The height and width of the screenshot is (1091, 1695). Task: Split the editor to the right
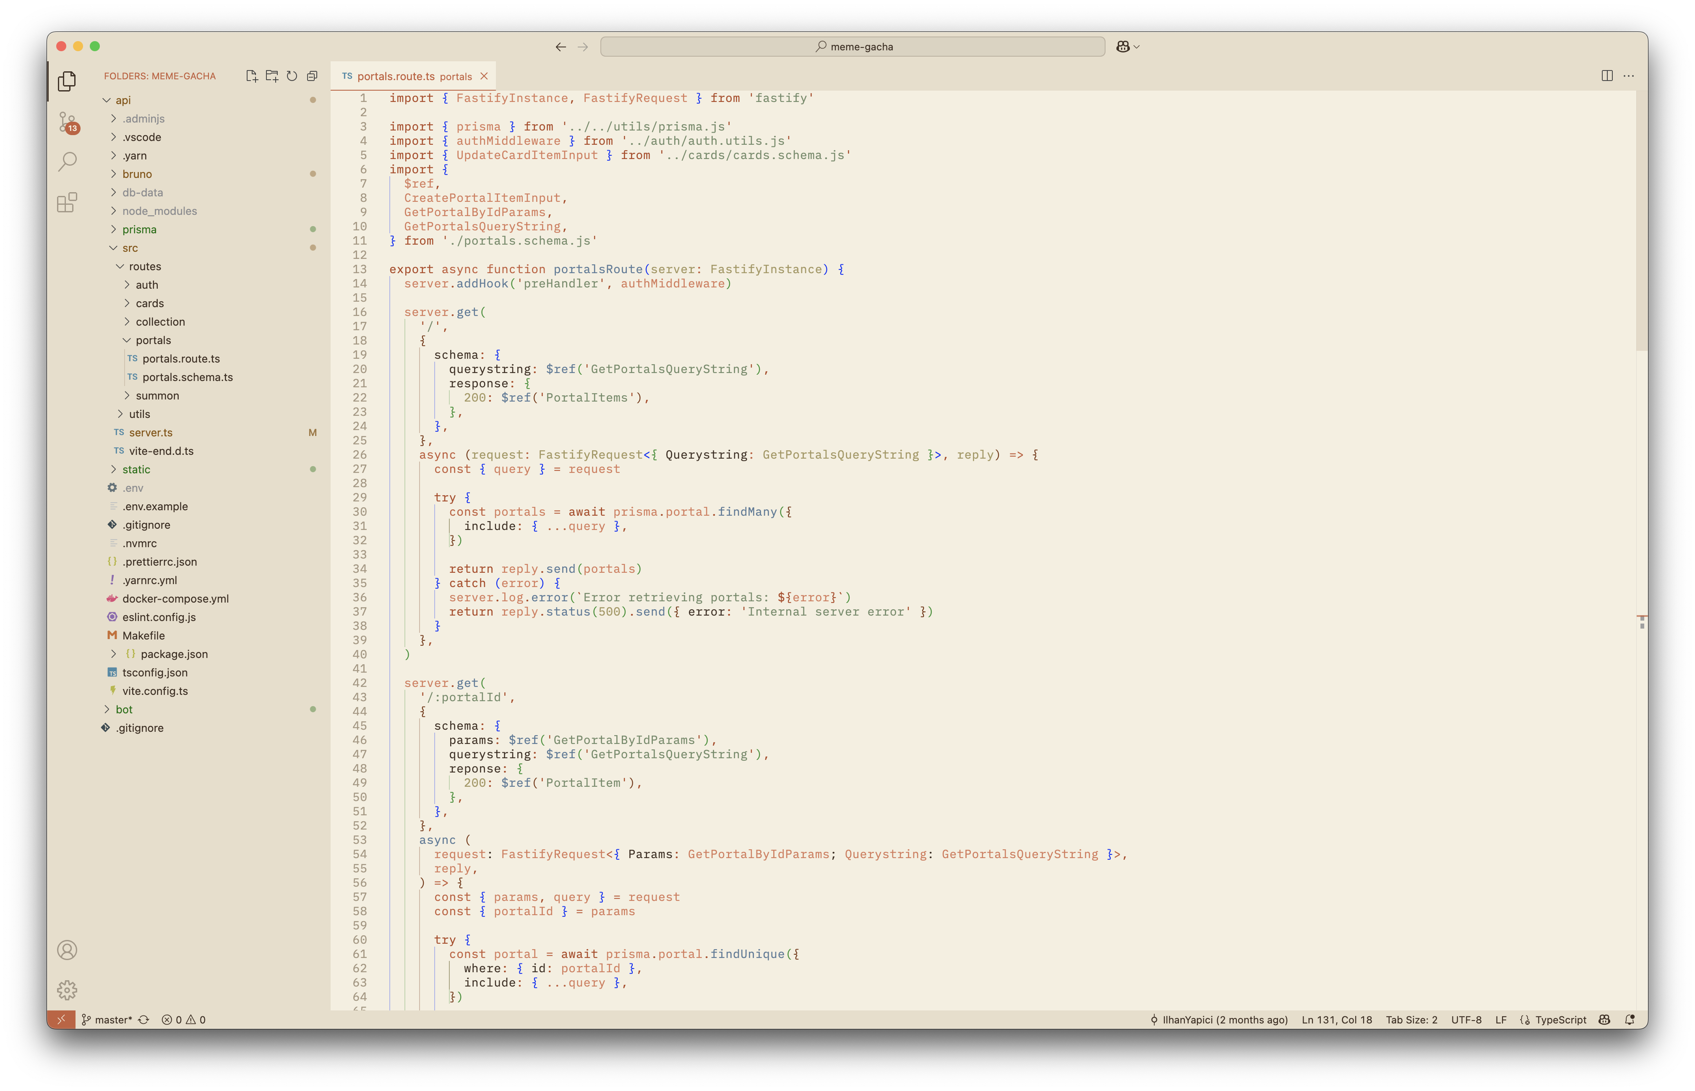(1607, 76)
